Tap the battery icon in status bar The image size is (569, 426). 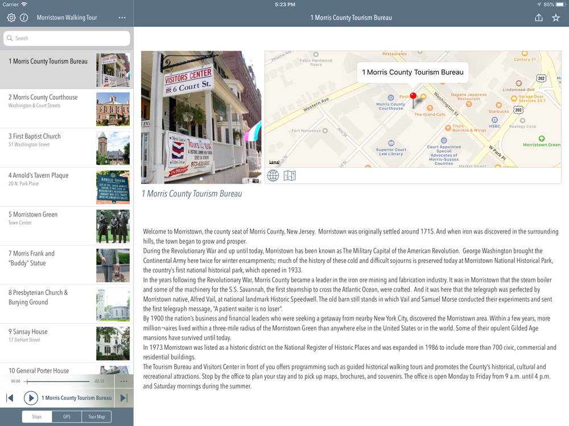point(560,5)
